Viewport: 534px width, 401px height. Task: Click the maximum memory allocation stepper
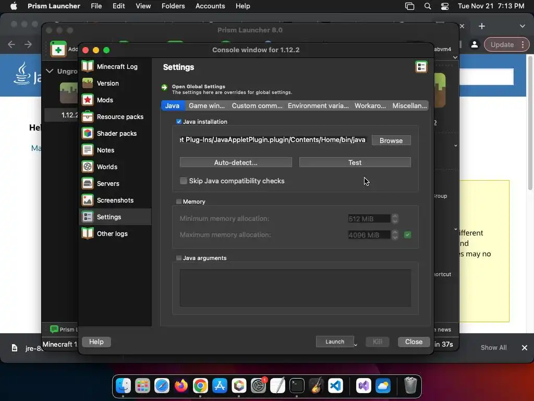tap(395, 234)
